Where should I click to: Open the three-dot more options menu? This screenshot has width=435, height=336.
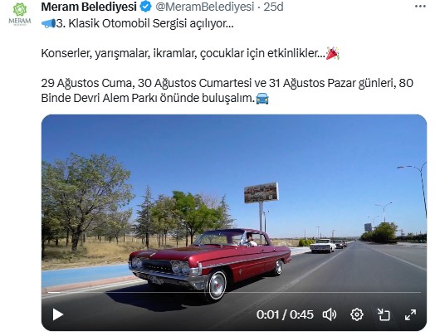point(420,7)
